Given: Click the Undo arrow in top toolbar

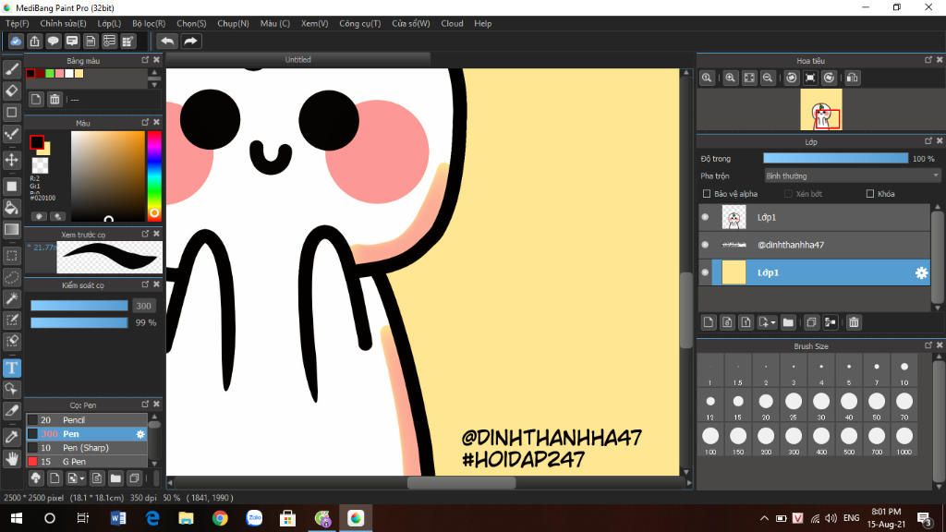Looking at the screenshot, I should 166,41.
